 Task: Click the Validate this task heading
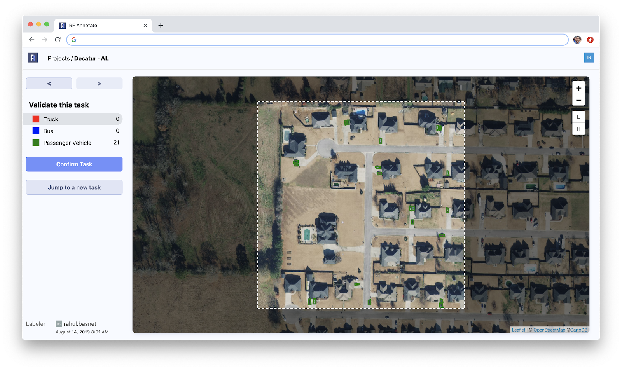[59, 105]
